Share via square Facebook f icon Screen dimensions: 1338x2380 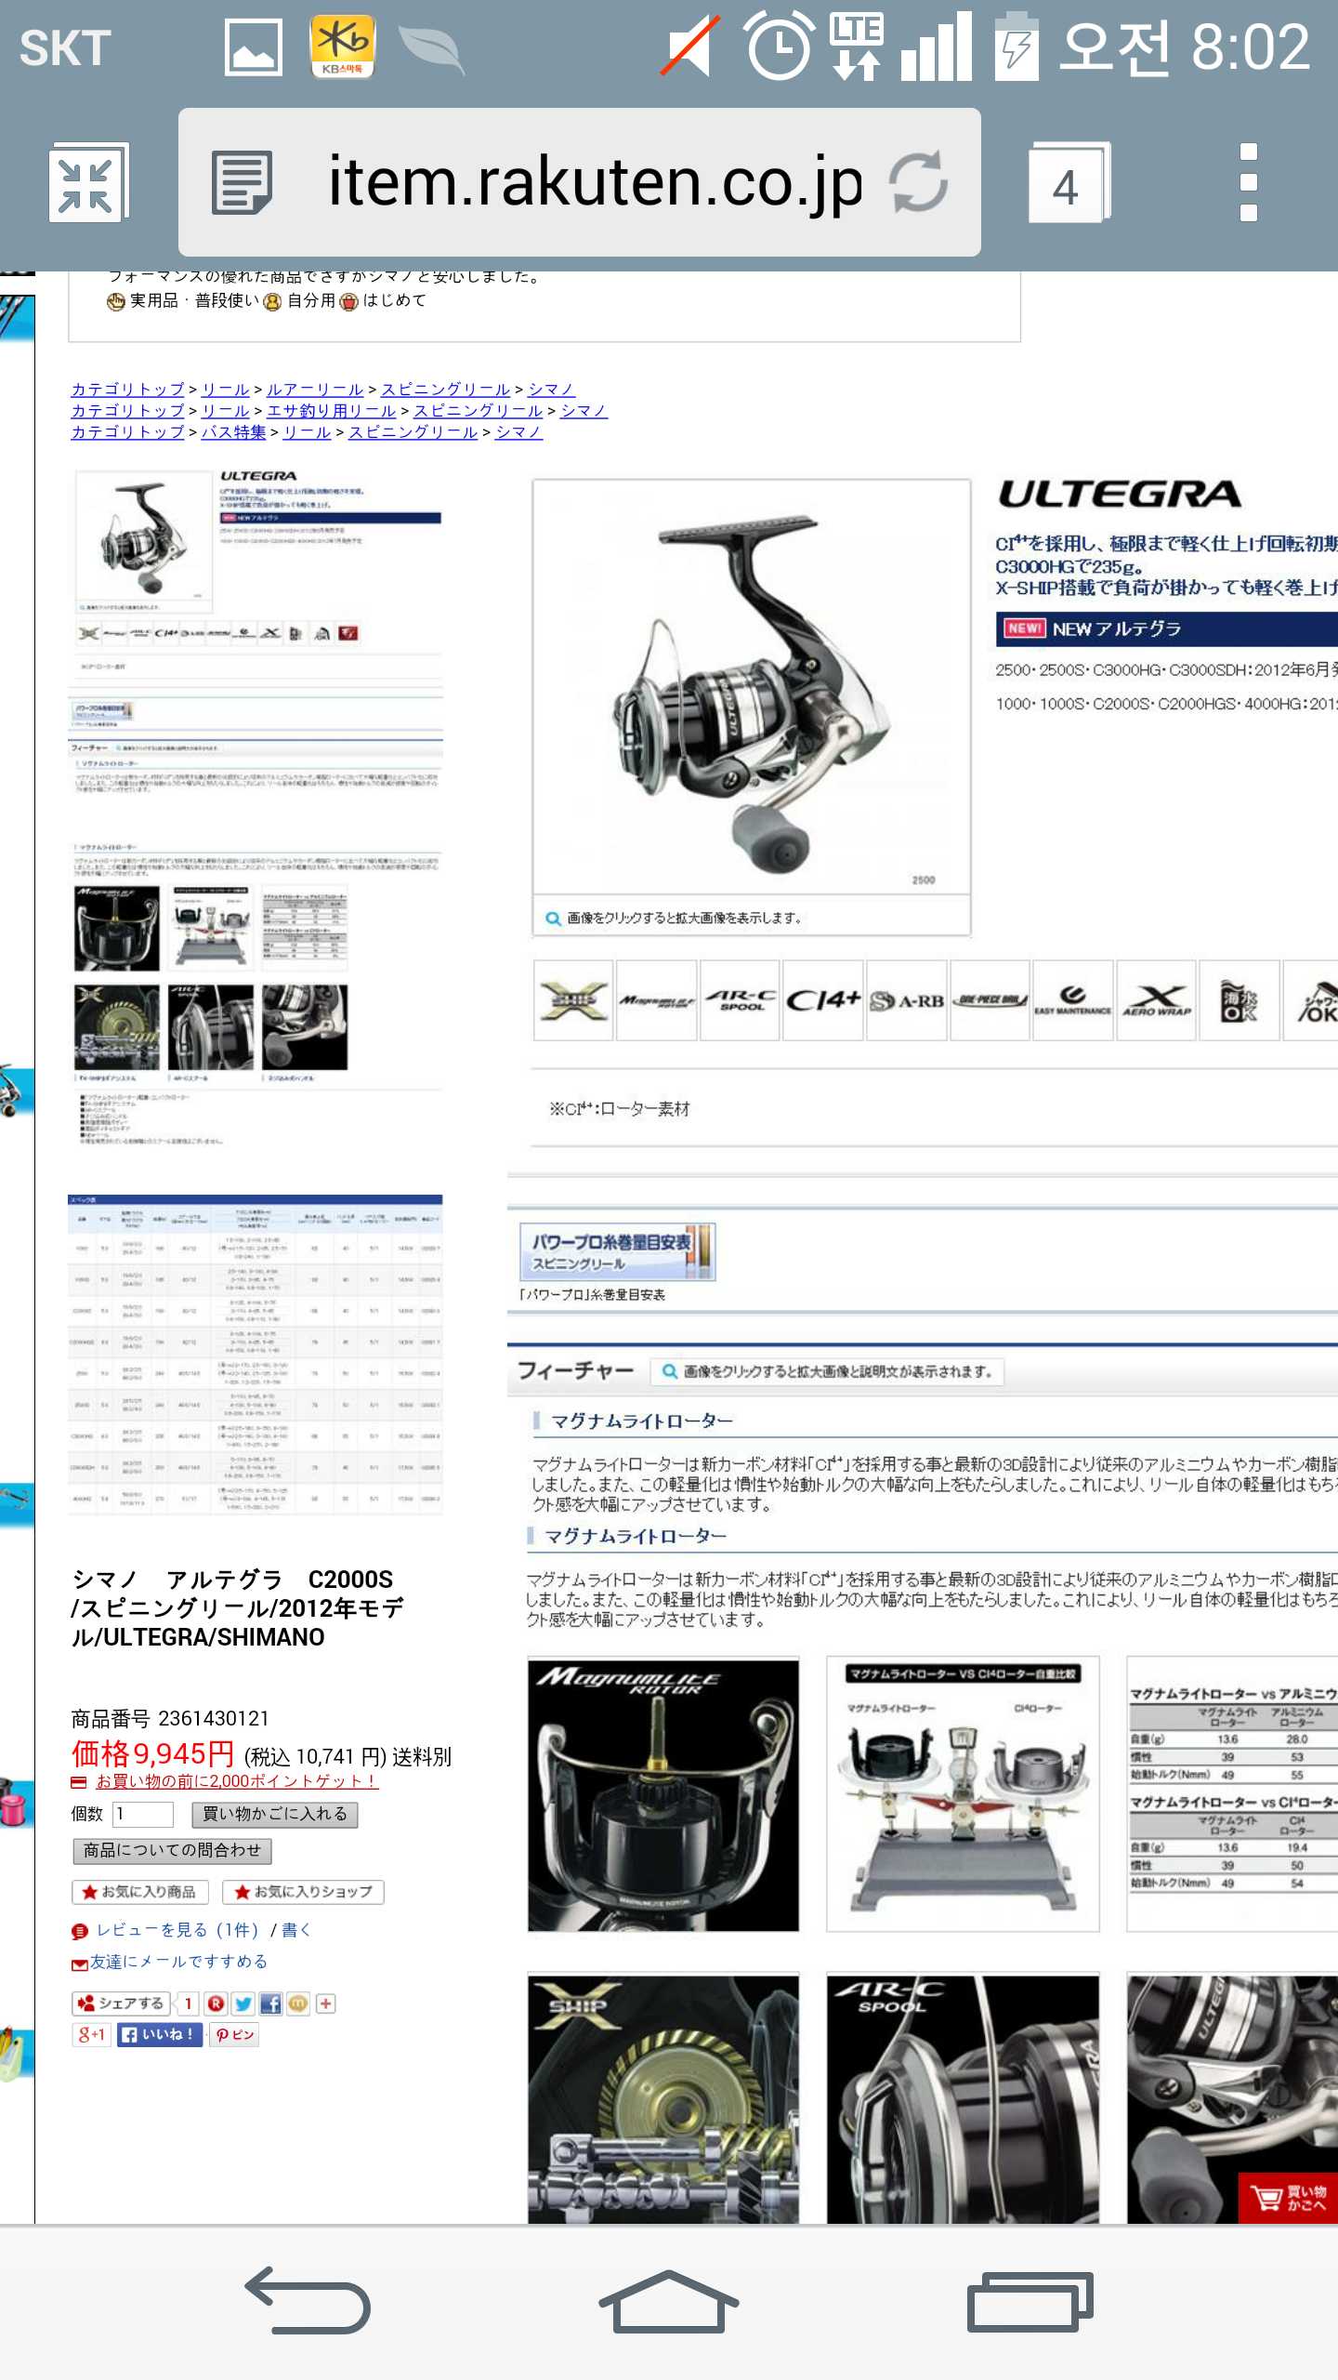pyautogui.click(x=270, y=2003)
